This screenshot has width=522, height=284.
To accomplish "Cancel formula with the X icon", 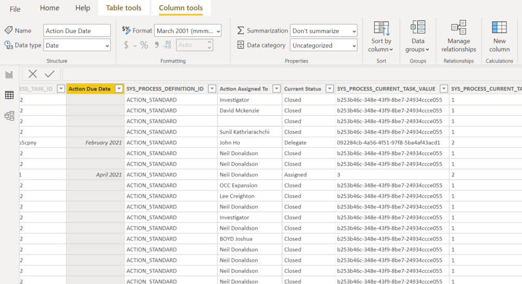I will click(x=33, y=74).
